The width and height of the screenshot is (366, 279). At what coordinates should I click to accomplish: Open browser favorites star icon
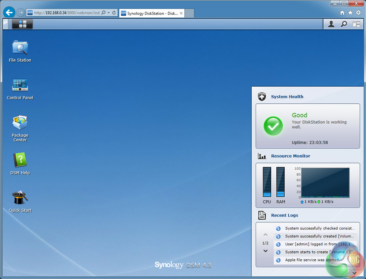pos(351,13)
